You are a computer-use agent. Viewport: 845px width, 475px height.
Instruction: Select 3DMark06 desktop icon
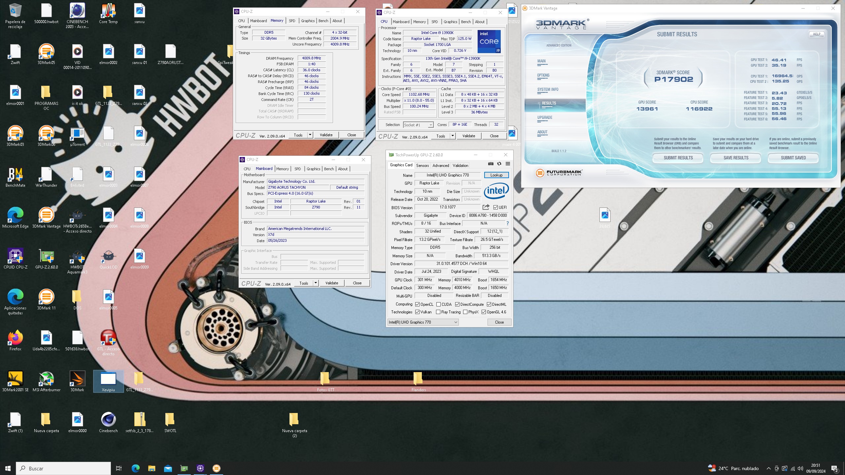(x=46, y=136)
